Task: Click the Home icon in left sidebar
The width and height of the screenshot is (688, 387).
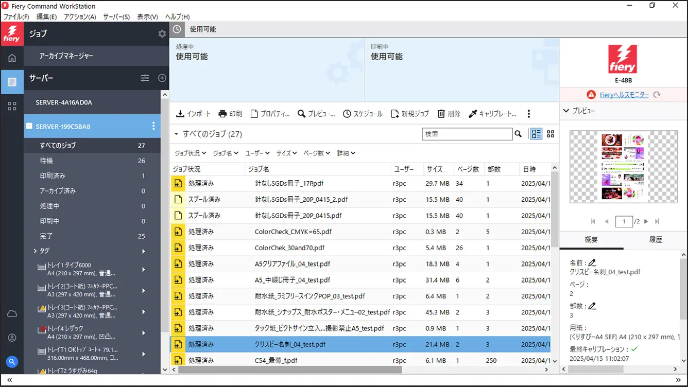Action: click(12, 58)
